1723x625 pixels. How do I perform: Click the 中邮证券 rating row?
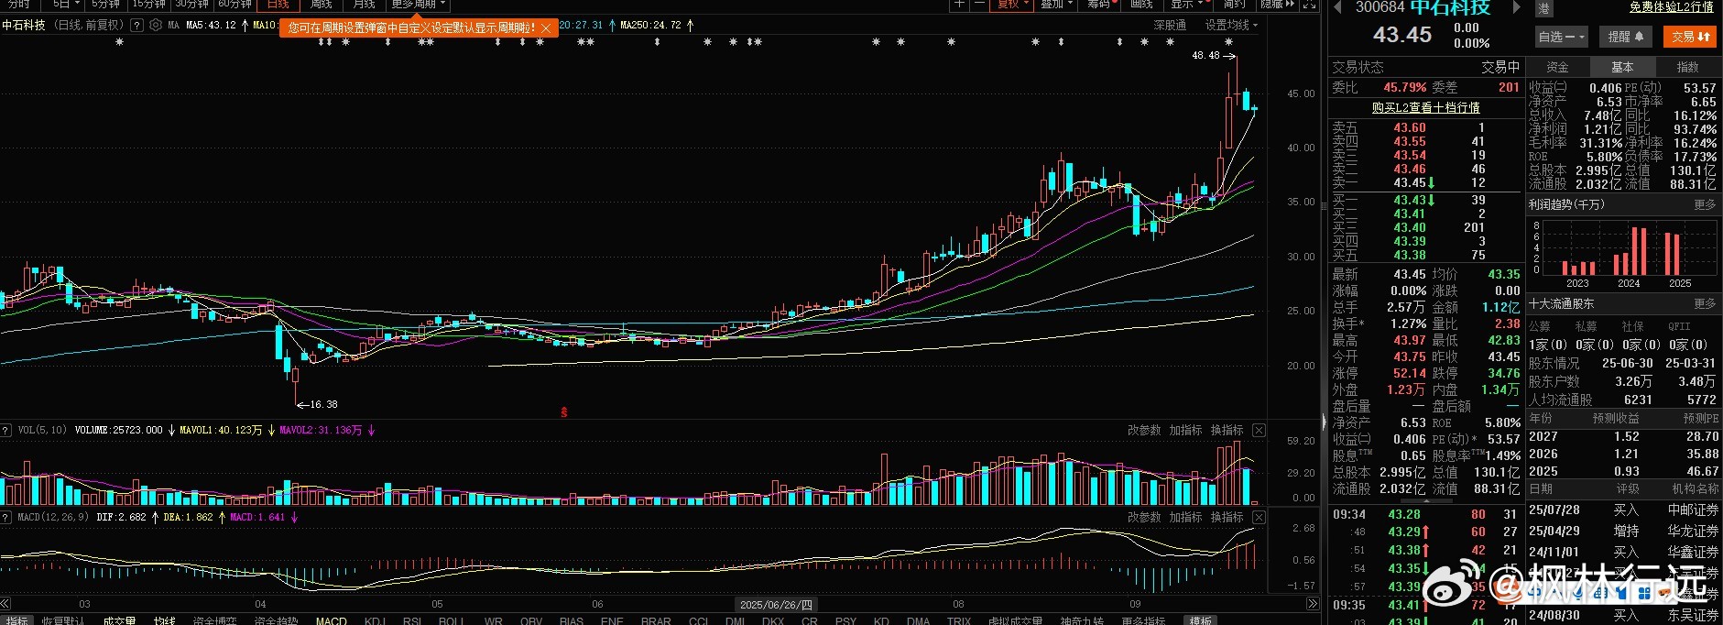point(1623,510)
